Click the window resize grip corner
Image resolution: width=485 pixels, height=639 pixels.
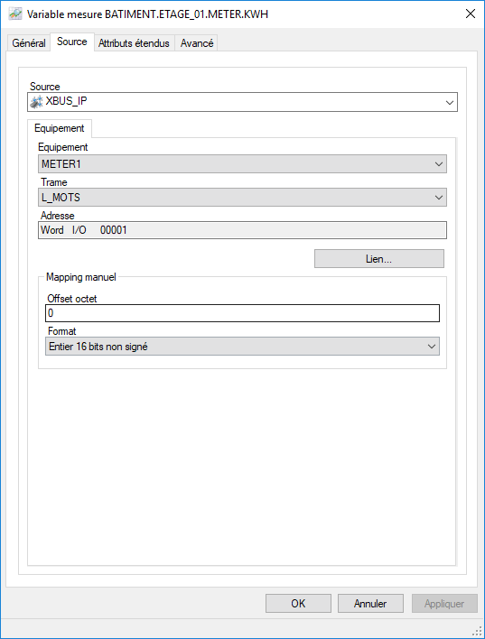pyautogui.click(x=477, y=631)
